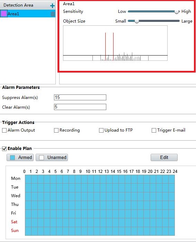The height and width of the screenshot is (242, 196).
Task: Select the Unarmed schedule mode button
Action: click(52, 157)
